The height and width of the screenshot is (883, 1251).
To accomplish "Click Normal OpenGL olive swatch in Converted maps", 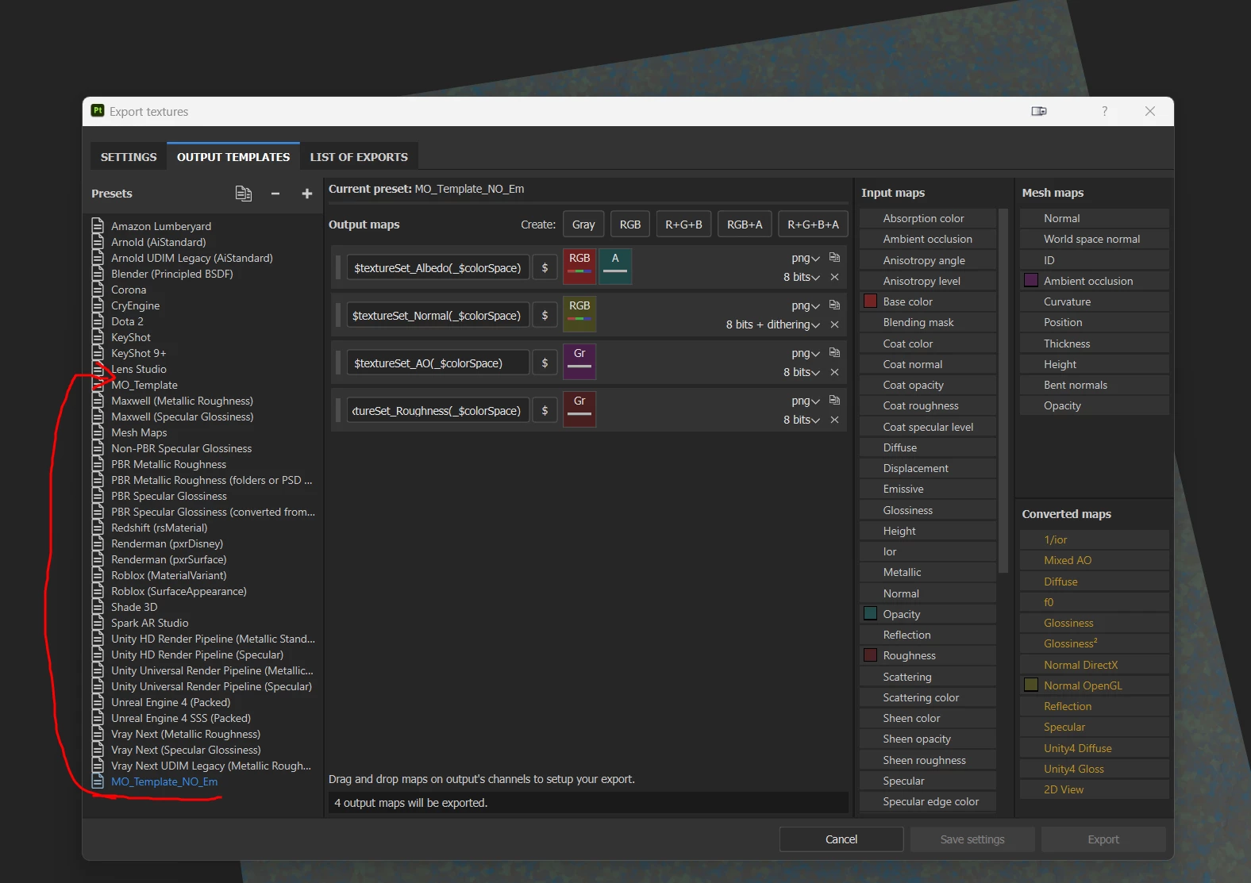I will [x=1031, y=685].
